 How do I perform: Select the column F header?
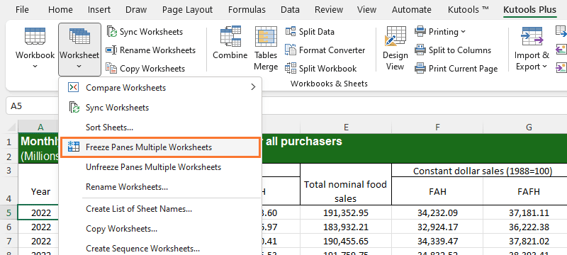click(x=437, y=127)
